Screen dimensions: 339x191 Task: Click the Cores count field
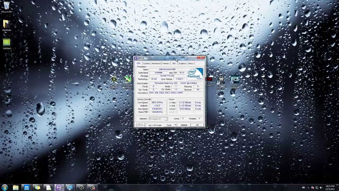point(183,119)
